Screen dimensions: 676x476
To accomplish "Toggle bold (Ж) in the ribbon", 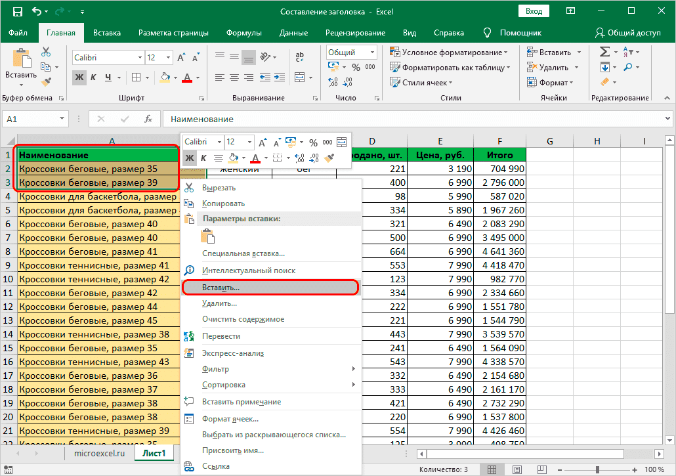I will 79,77.
